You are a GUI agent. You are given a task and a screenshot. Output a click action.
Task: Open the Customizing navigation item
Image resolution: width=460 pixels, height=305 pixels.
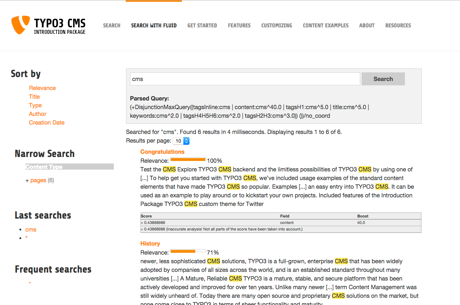(277, 26)
